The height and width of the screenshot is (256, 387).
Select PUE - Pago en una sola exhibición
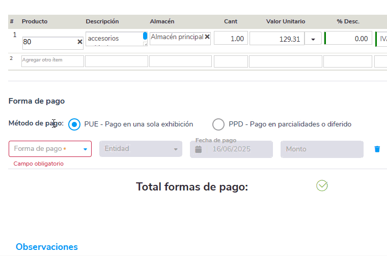pos(75,124)
